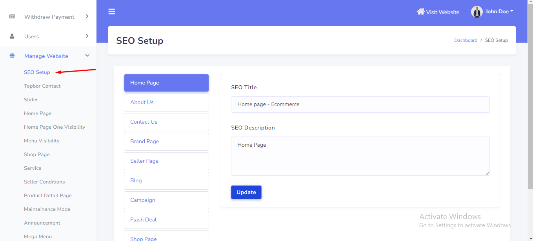Open the Brand Page tab
The height and width of the screenshot is (241, 533).
(166, 142)
